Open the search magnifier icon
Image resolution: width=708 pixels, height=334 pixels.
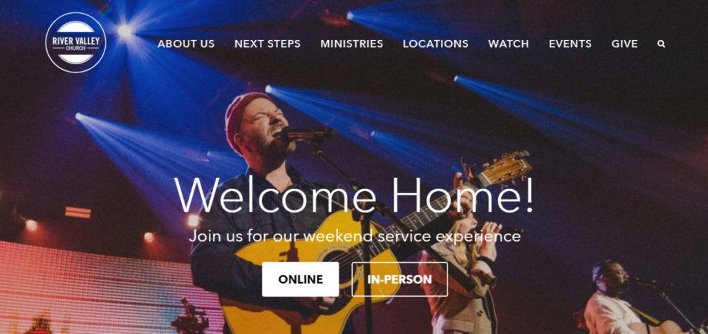tap(661, 44)
